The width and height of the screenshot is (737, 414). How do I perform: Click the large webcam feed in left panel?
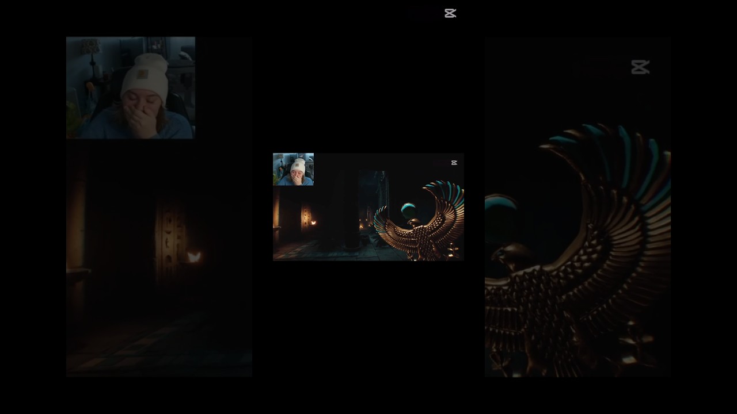(x=131, y=88)
